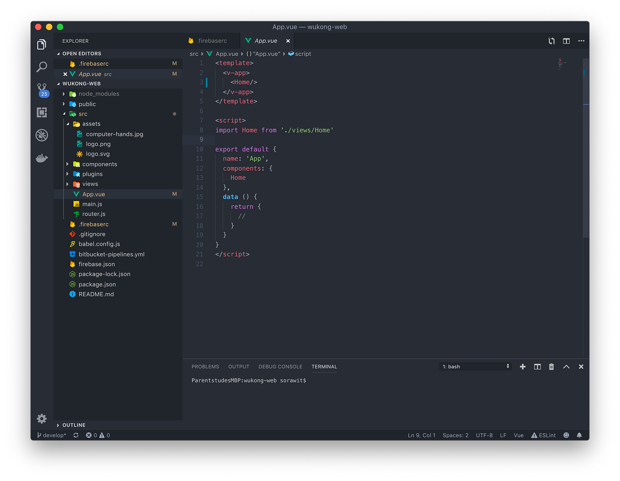Open the Search sidebar
Screen dimensions: 620x481
point(42,66)
